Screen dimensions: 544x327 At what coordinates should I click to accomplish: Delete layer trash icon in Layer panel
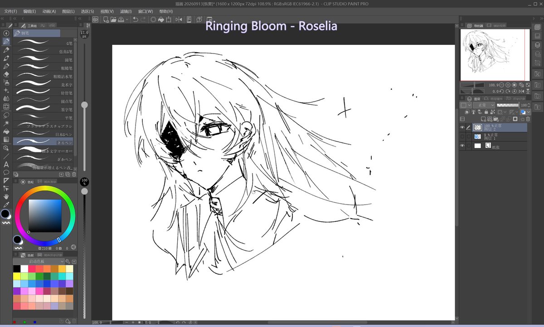(528, 119)
